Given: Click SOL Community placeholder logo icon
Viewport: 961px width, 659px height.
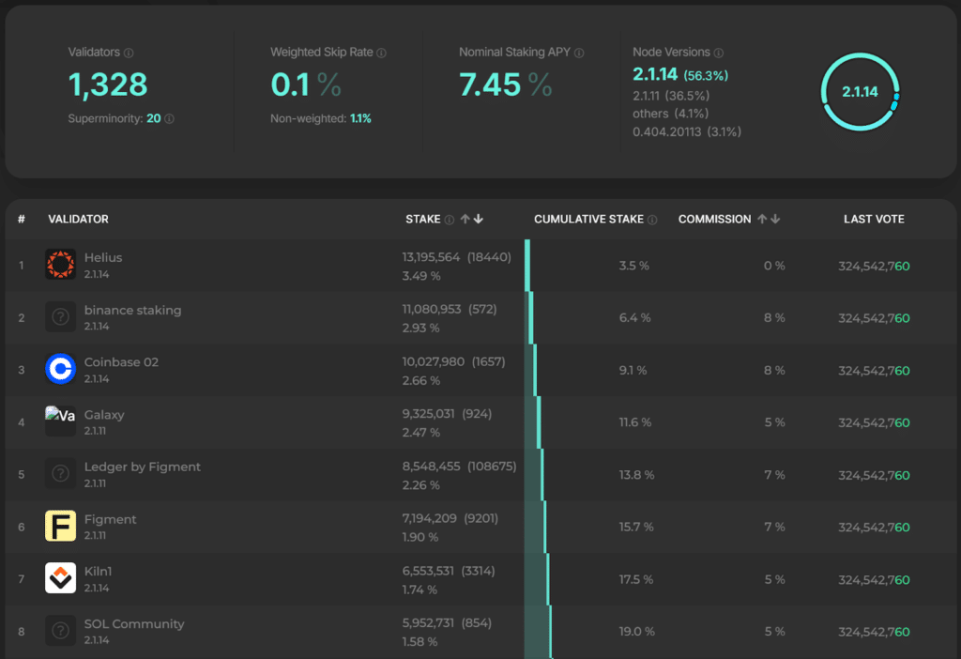Looking at the screenshot, I should click(61, 630).
